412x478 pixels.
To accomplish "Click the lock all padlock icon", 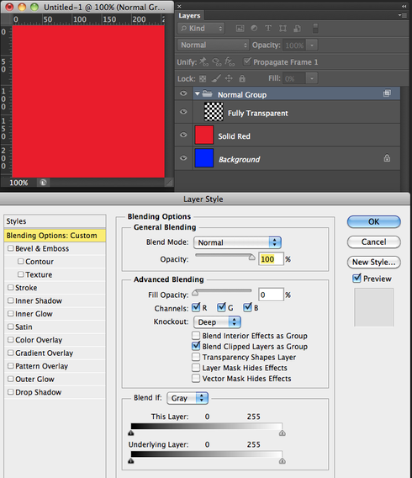I will [242, 78].
